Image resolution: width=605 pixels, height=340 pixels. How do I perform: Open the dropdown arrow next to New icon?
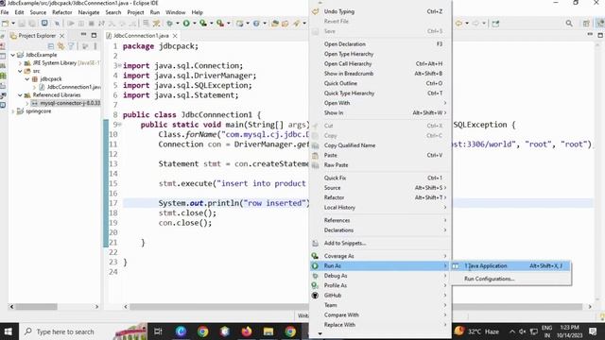pyautogui.click(x=12, y=24)
